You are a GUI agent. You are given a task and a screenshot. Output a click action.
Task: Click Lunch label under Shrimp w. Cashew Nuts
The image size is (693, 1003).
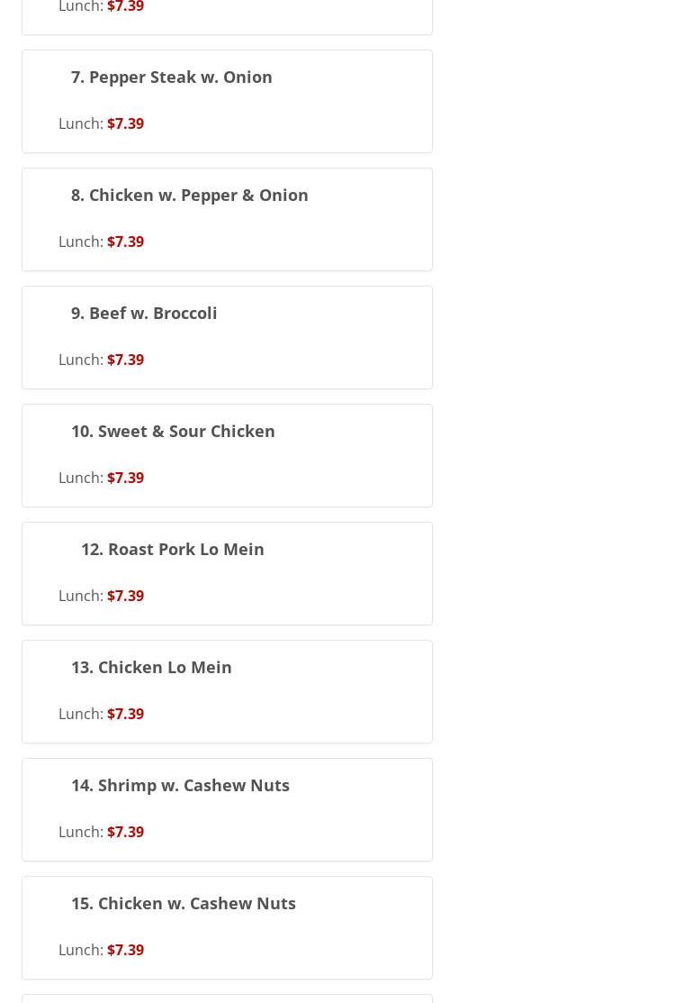coord(80,832)
